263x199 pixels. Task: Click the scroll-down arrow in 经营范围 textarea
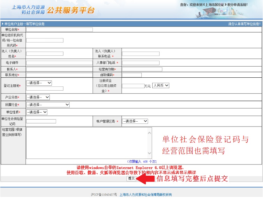pos(149,154)
